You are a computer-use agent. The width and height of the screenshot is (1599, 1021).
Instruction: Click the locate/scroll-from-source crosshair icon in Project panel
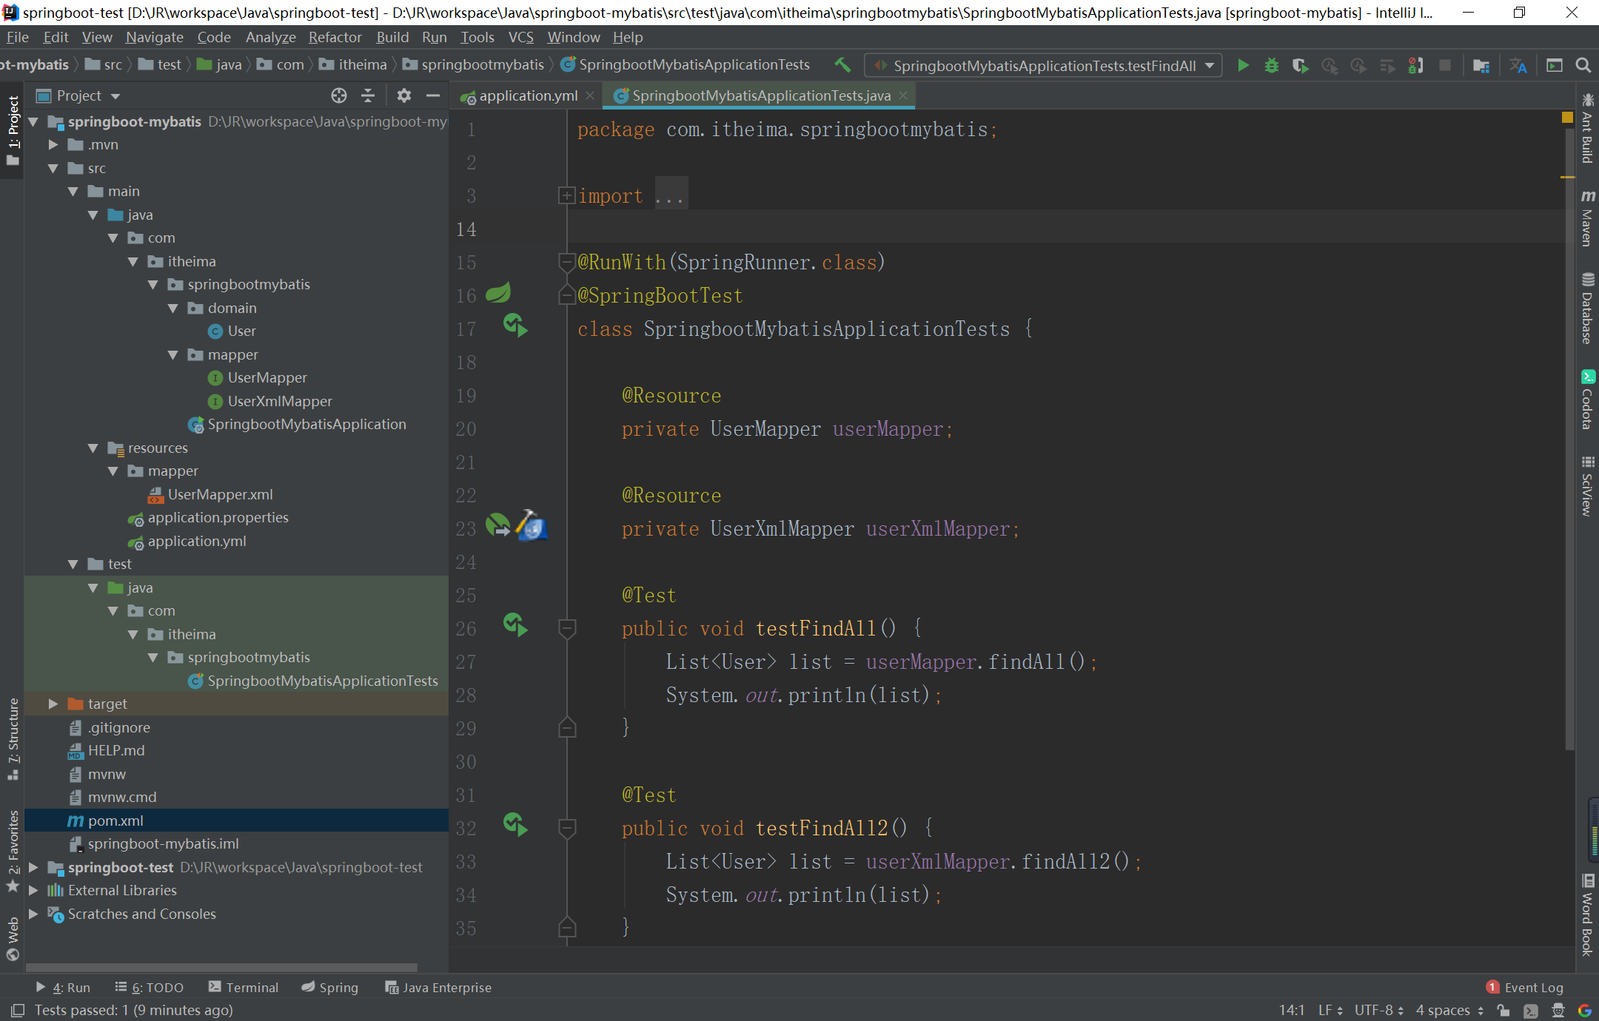point(339,95)
